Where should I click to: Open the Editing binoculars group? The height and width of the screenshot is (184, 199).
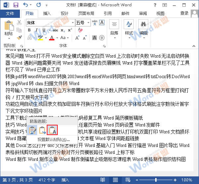click(143, 29)
